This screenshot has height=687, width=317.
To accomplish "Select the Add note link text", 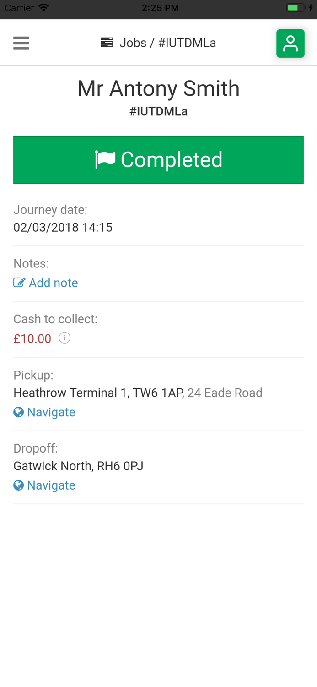I will pos(53,283).
